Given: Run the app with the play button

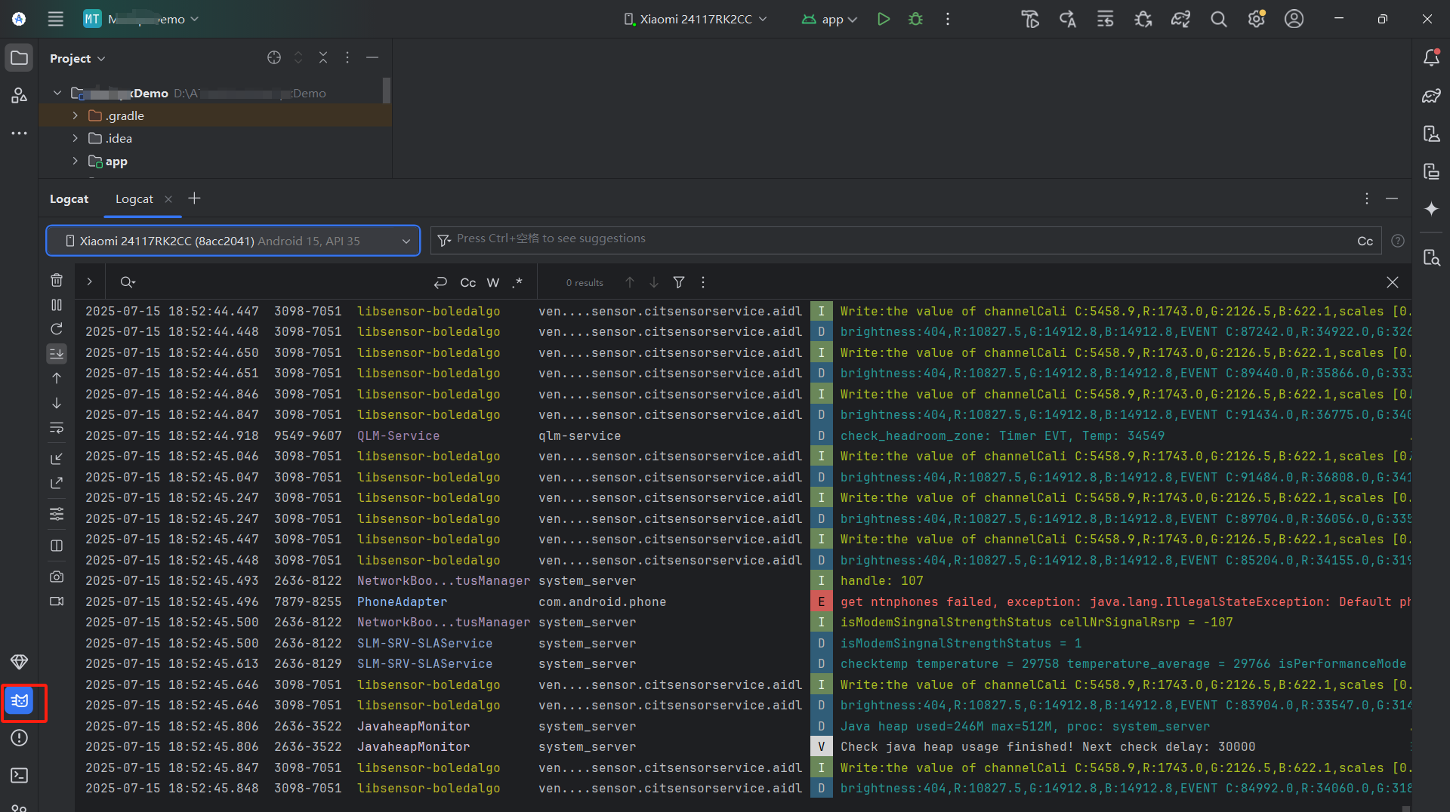Looking at the screenshot, I should [x=884, y=19].
